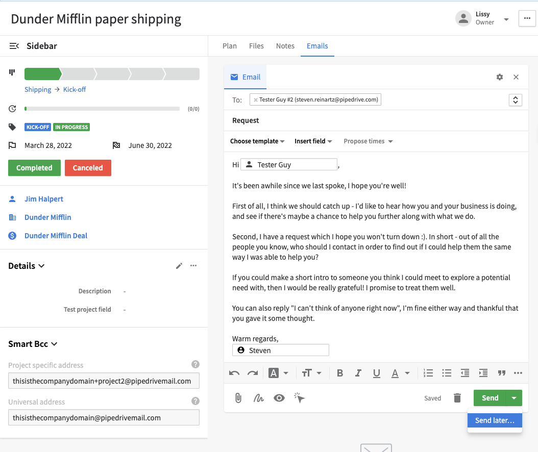Viewport: 538px width, 452px height.
Task: Toggle italic formatting in the editor
Action: click(x=358, y=373)
